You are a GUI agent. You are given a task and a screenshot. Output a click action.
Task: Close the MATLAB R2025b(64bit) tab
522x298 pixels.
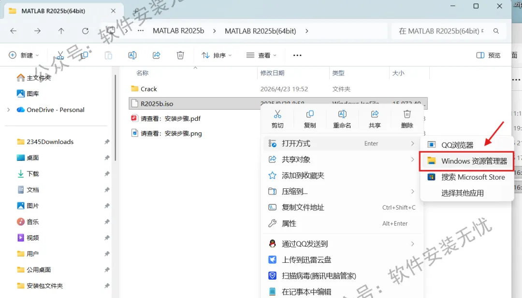coord(113,11)
